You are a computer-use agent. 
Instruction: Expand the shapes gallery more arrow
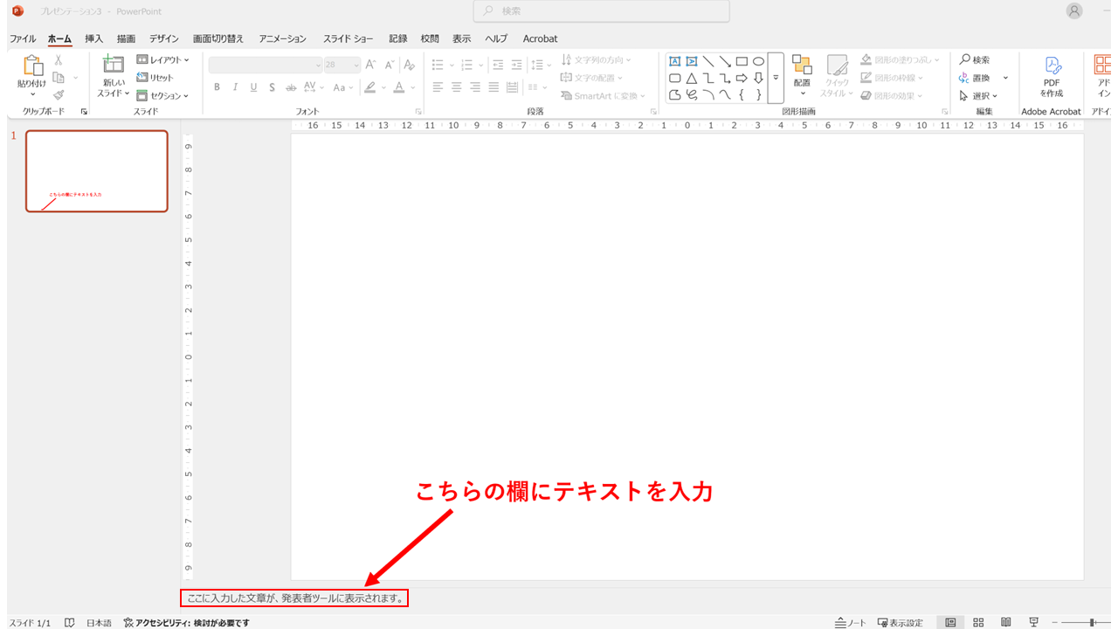(776, 78)
